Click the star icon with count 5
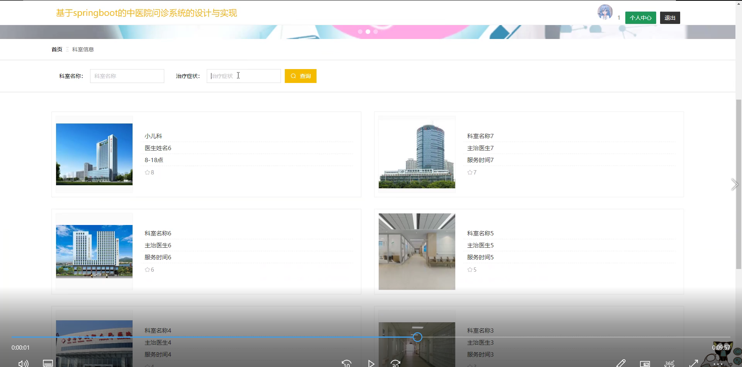 [x=470, y=270]
